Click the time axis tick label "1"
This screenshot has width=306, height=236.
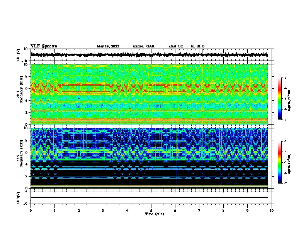(54, 210)
